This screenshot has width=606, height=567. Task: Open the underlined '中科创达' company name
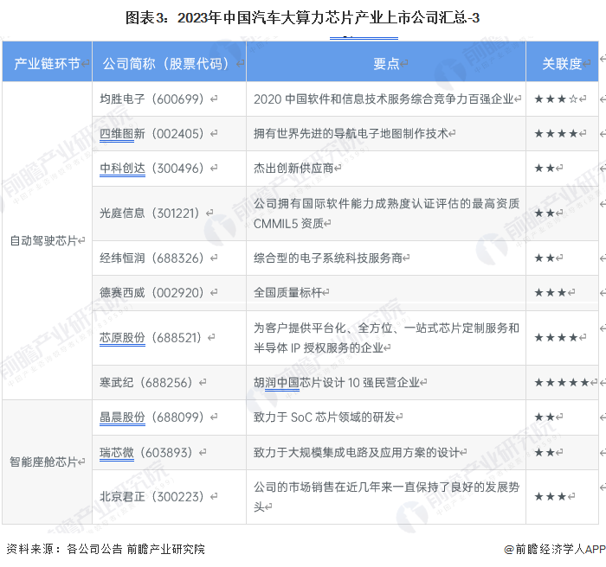point(122,169)
